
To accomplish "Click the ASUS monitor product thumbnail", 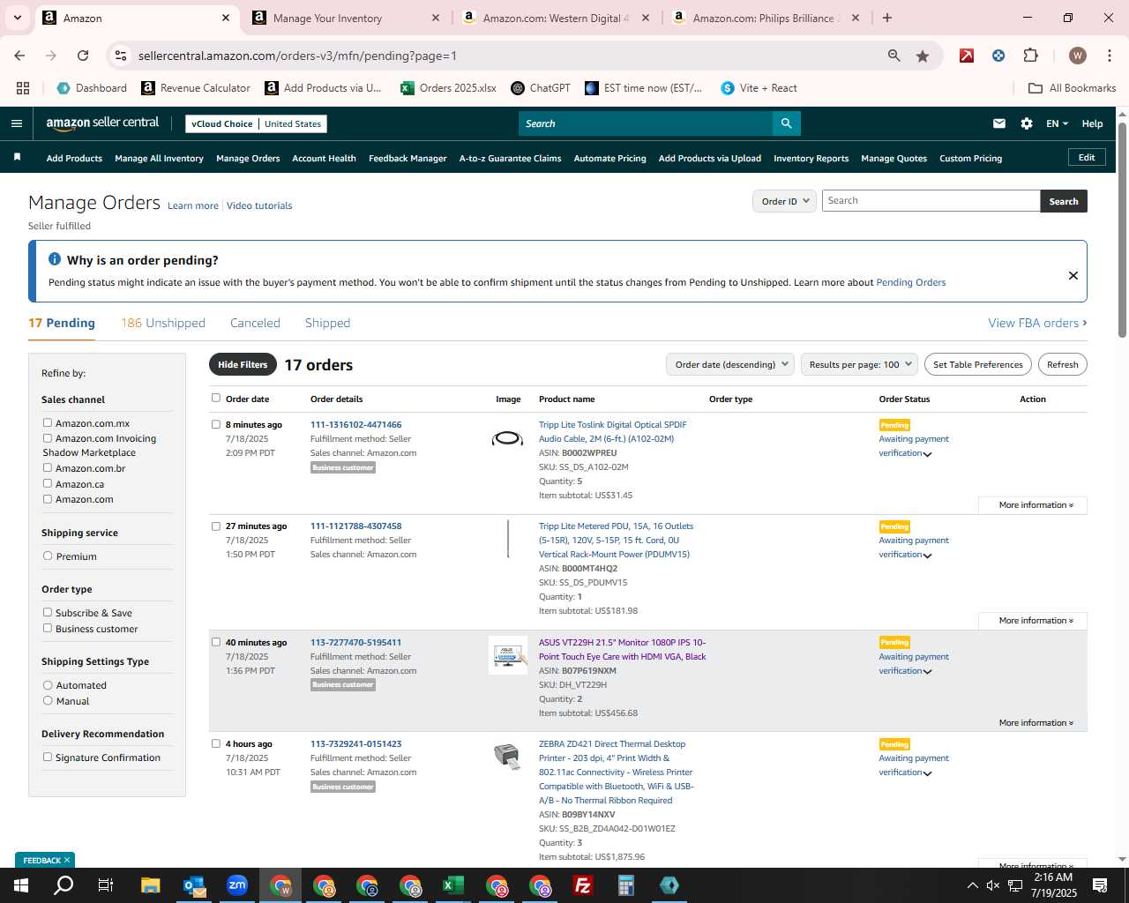I will tap(507, 655).
